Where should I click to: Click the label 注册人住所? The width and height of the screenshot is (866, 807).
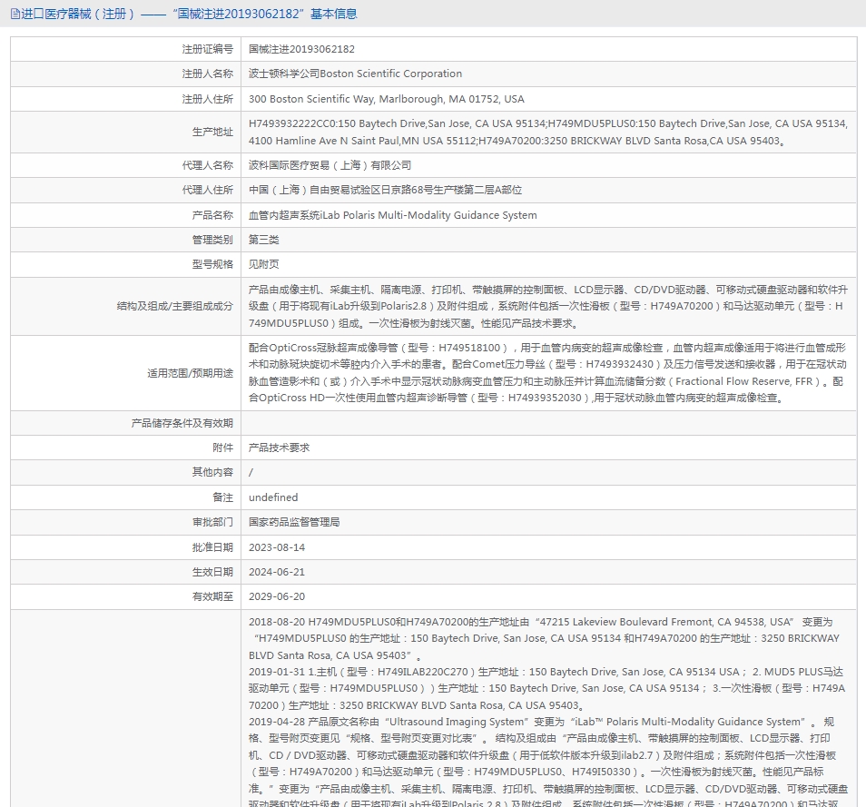click(x=208, y=100)
